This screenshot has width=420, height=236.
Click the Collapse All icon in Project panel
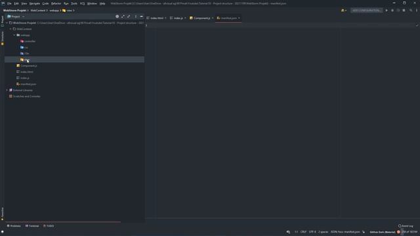coord(129,16)
